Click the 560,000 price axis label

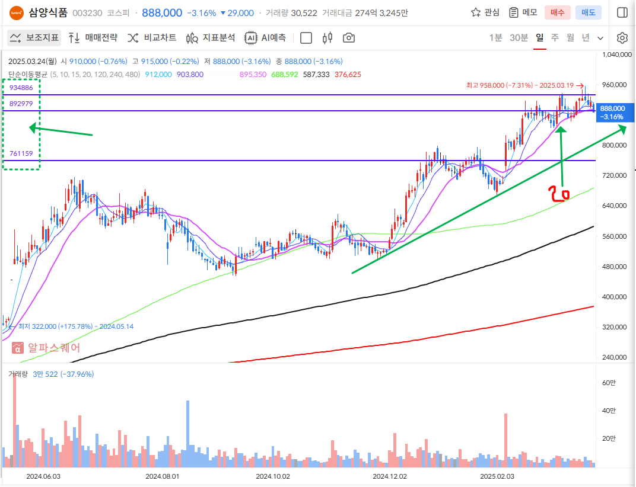point(614,236)
